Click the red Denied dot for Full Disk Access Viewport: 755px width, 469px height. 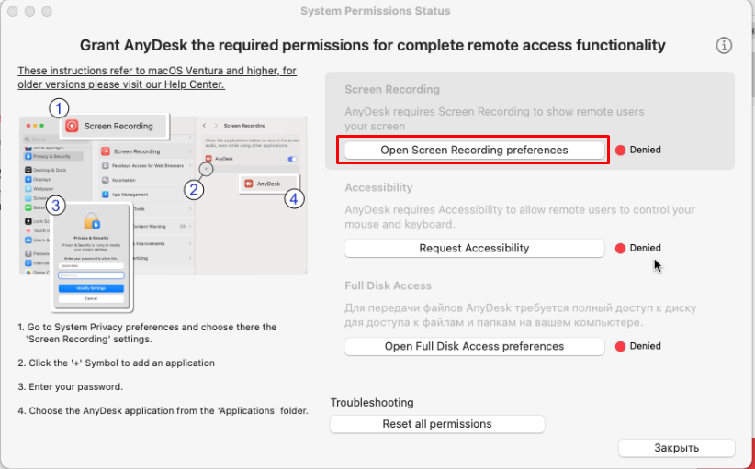pos(620,347)
